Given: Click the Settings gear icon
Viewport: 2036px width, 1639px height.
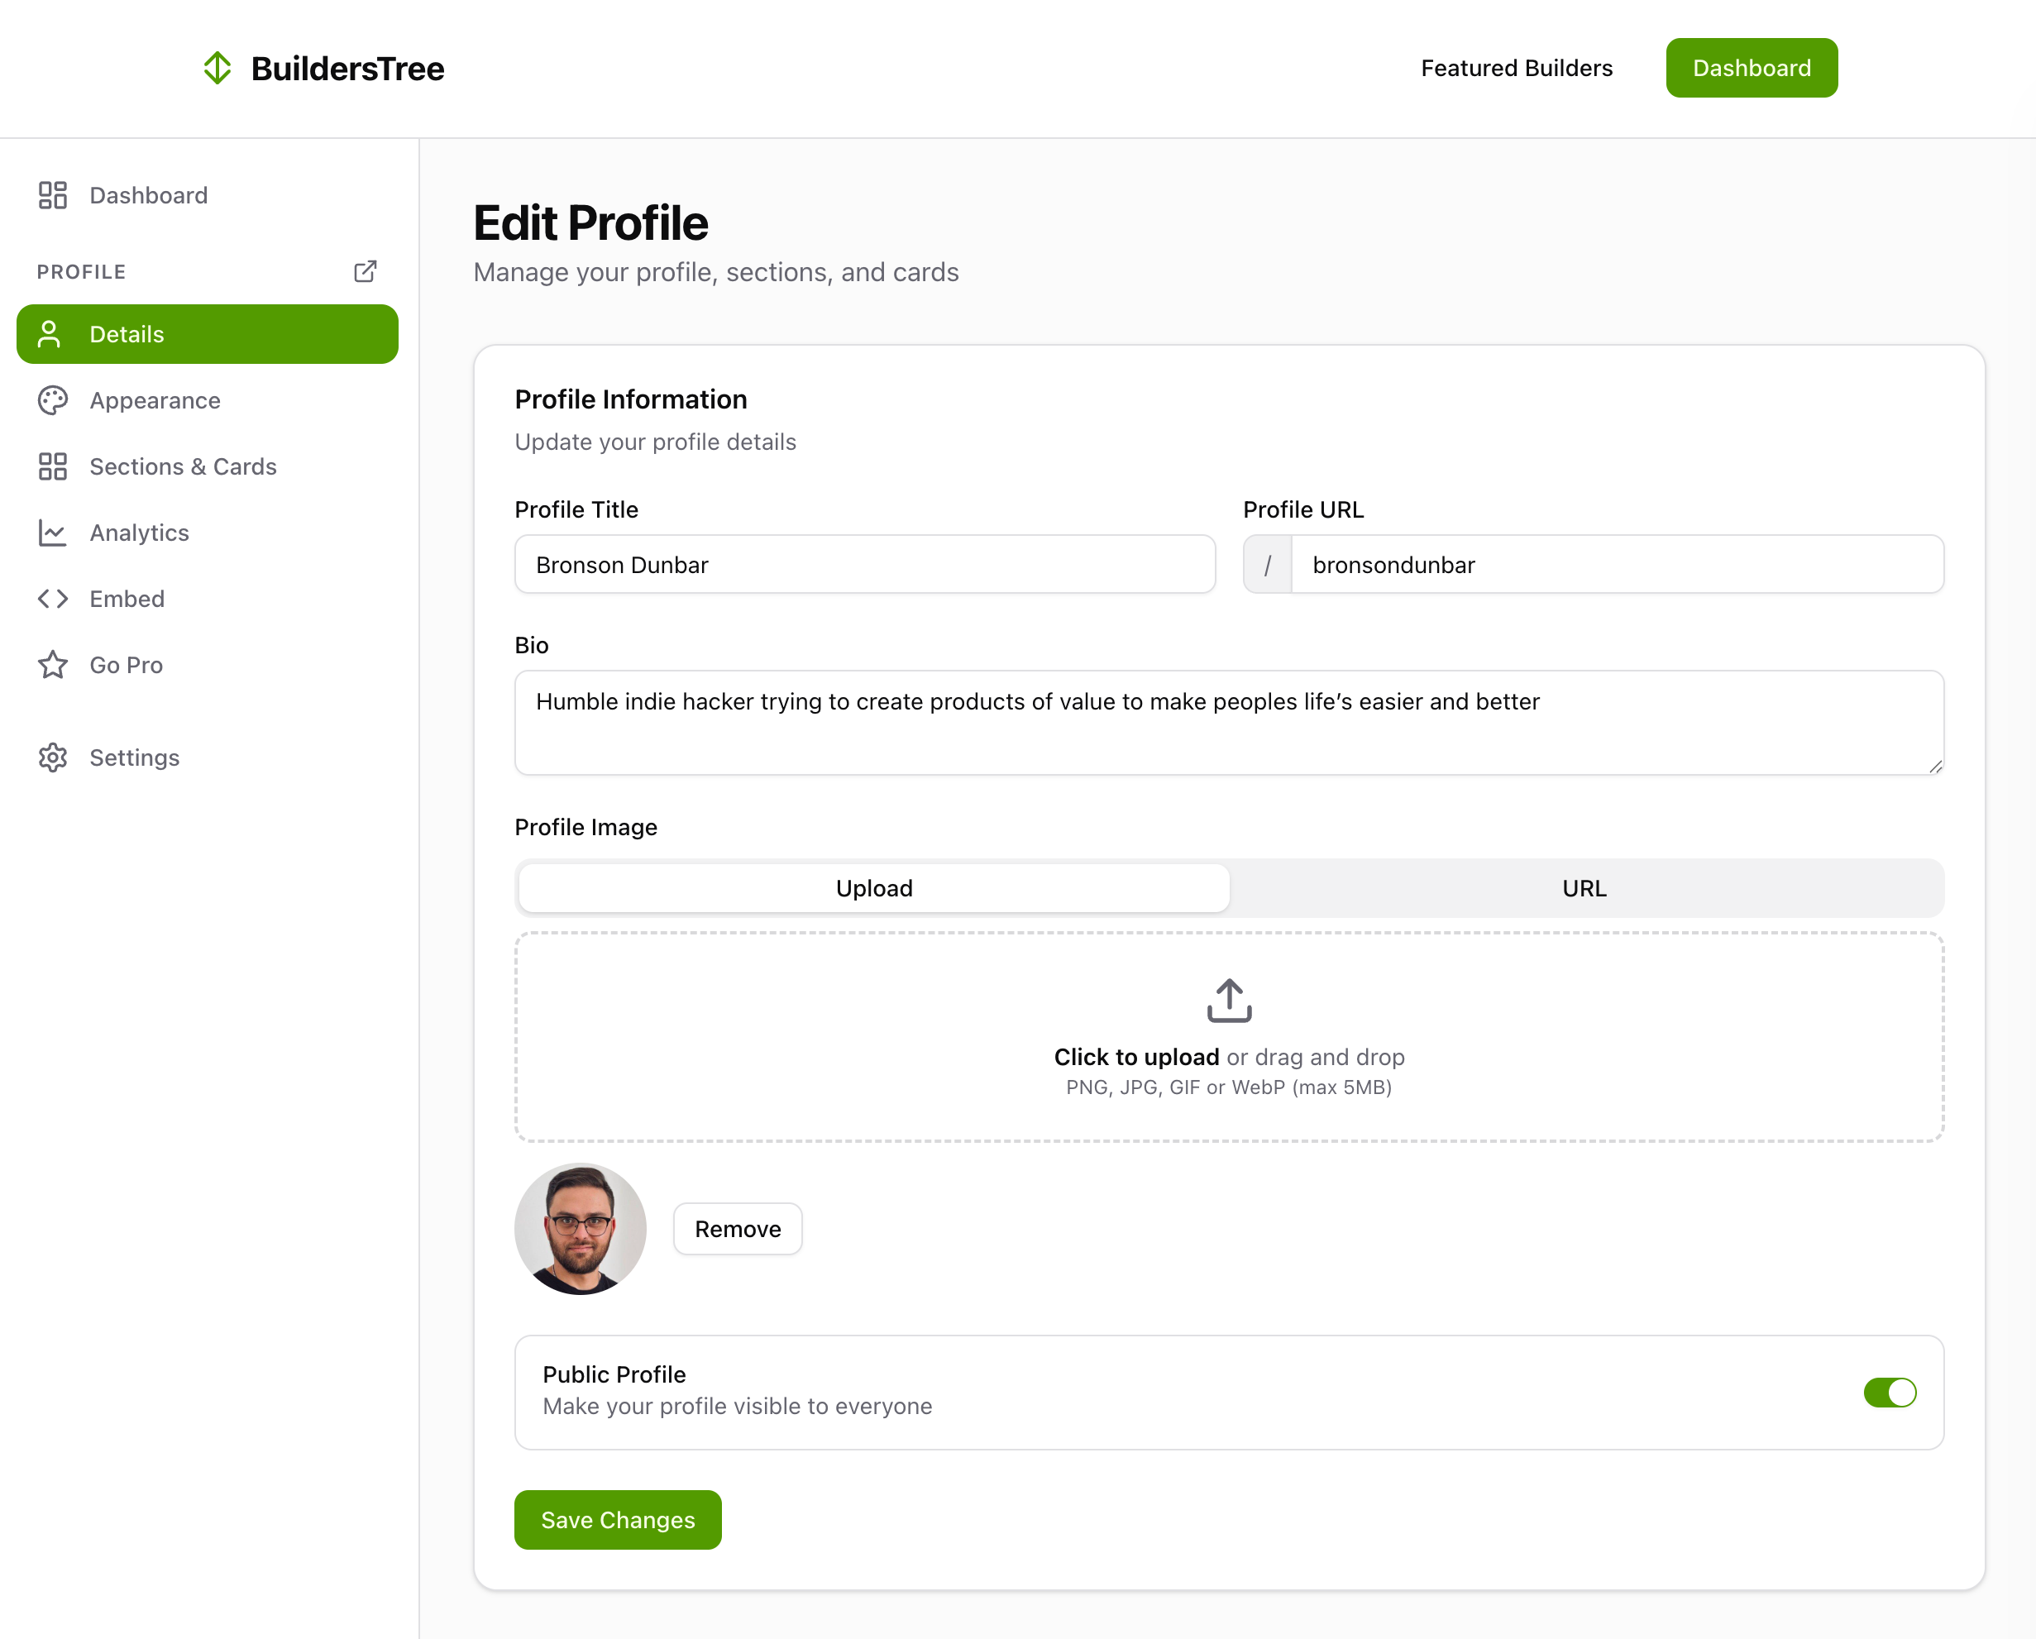Looking at the screenshot, I should click(x=53, y=757).
